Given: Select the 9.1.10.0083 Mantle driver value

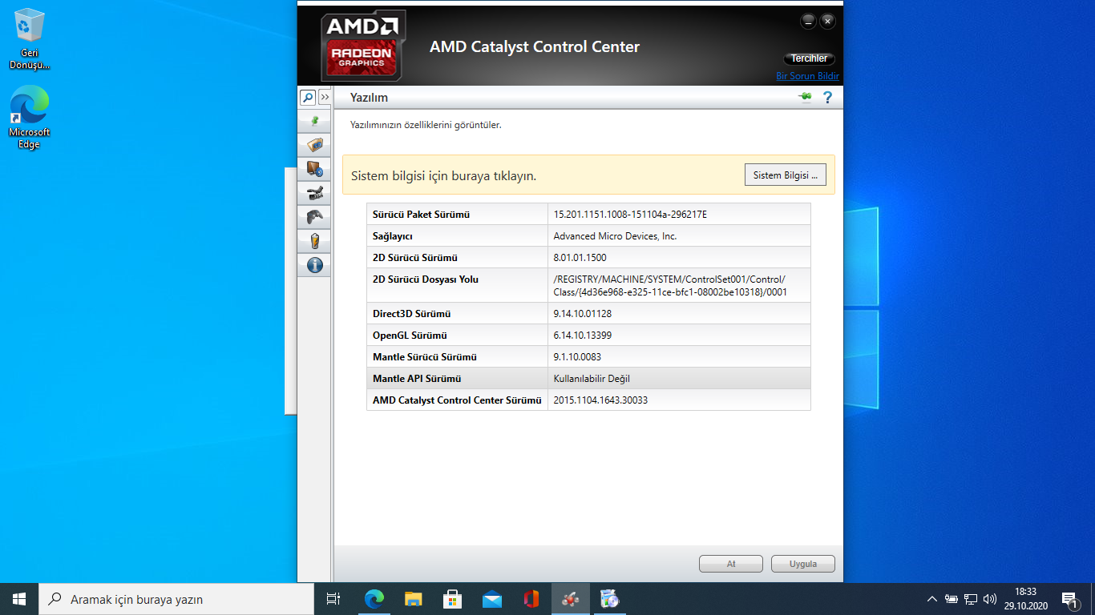Looking at the screenshot, I should tap(577, 357).
